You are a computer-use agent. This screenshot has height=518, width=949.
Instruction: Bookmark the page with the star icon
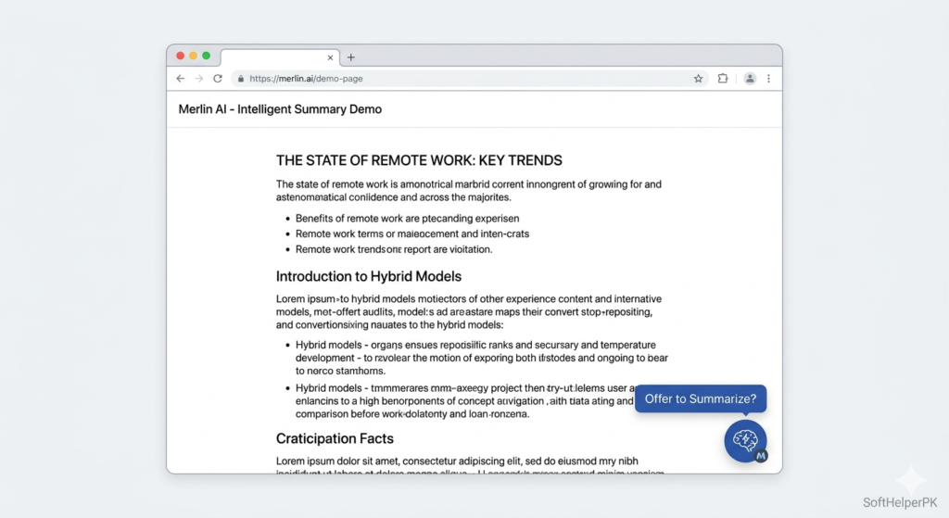tap(699, 79)
